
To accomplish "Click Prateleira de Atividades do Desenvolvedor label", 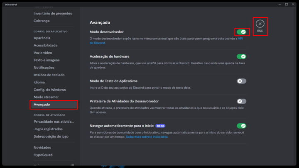I will pyautogui.click(x=124, y=101).
